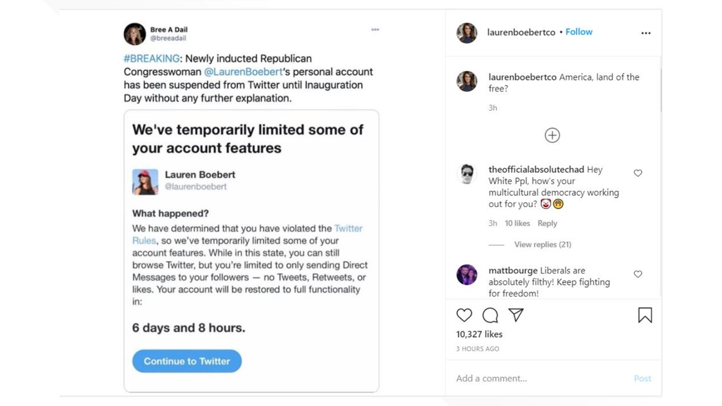Click Continue to Twitter button

(187, 362)
